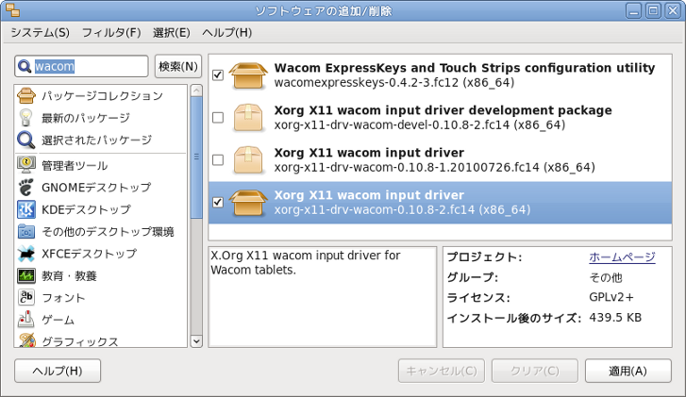Click the 439.5 KB installed size value
This screenshot has width=686, height=397.
click(x=615, y=318)
